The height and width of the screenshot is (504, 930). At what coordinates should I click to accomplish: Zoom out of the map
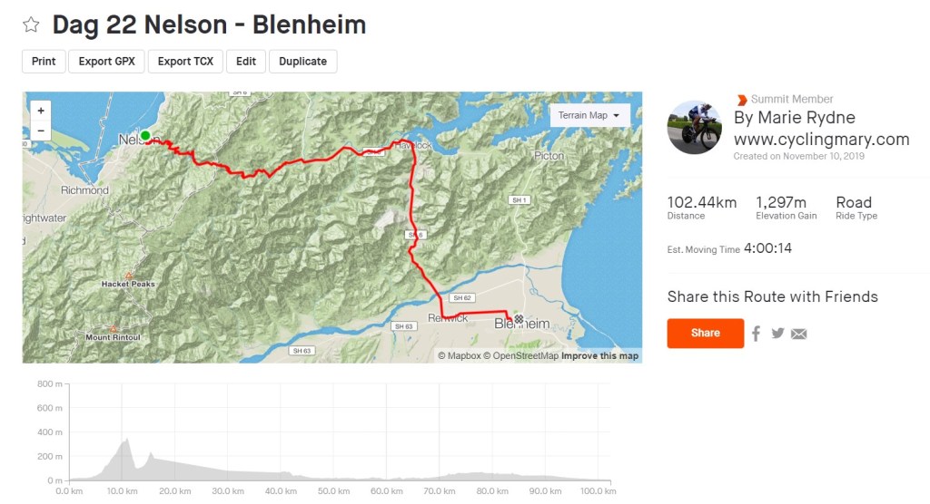click(x=41, y=131)
